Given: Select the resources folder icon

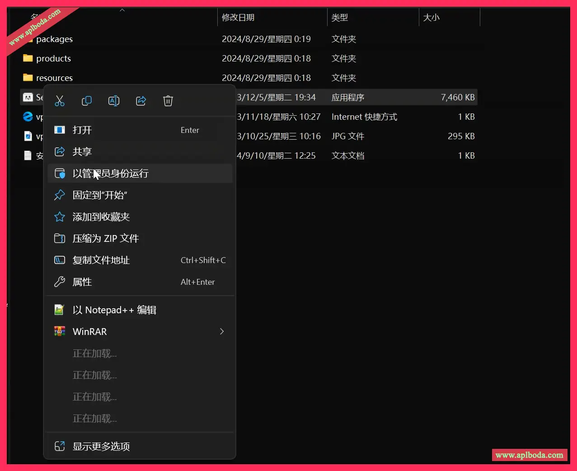Looking at the screenshot, I should tap(28, 77).
